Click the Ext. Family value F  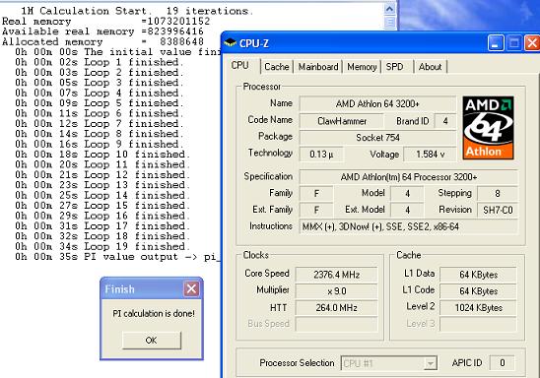click(316, 210)
